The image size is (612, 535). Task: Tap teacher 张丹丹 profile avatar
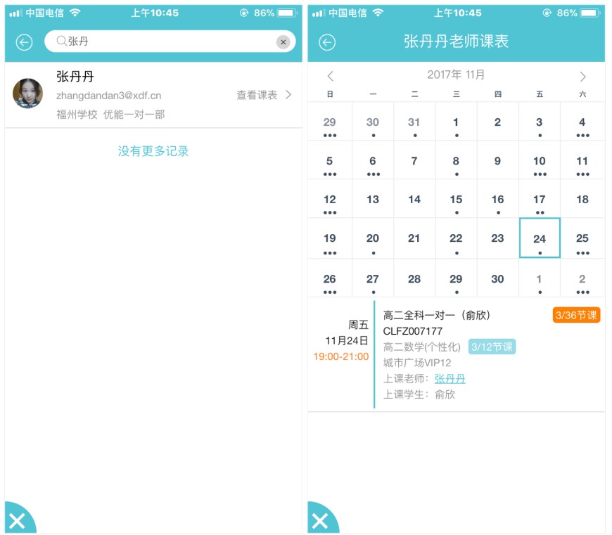27,94
